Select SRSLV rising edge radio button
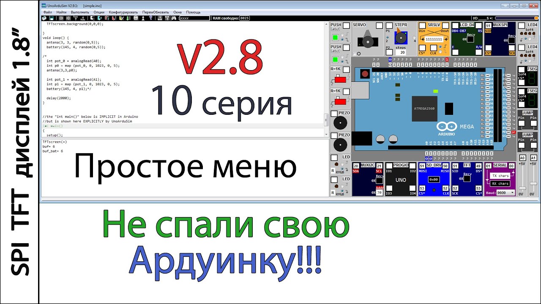Image resolution: width=541 pixels, height=304 pixels. [440, 46]
